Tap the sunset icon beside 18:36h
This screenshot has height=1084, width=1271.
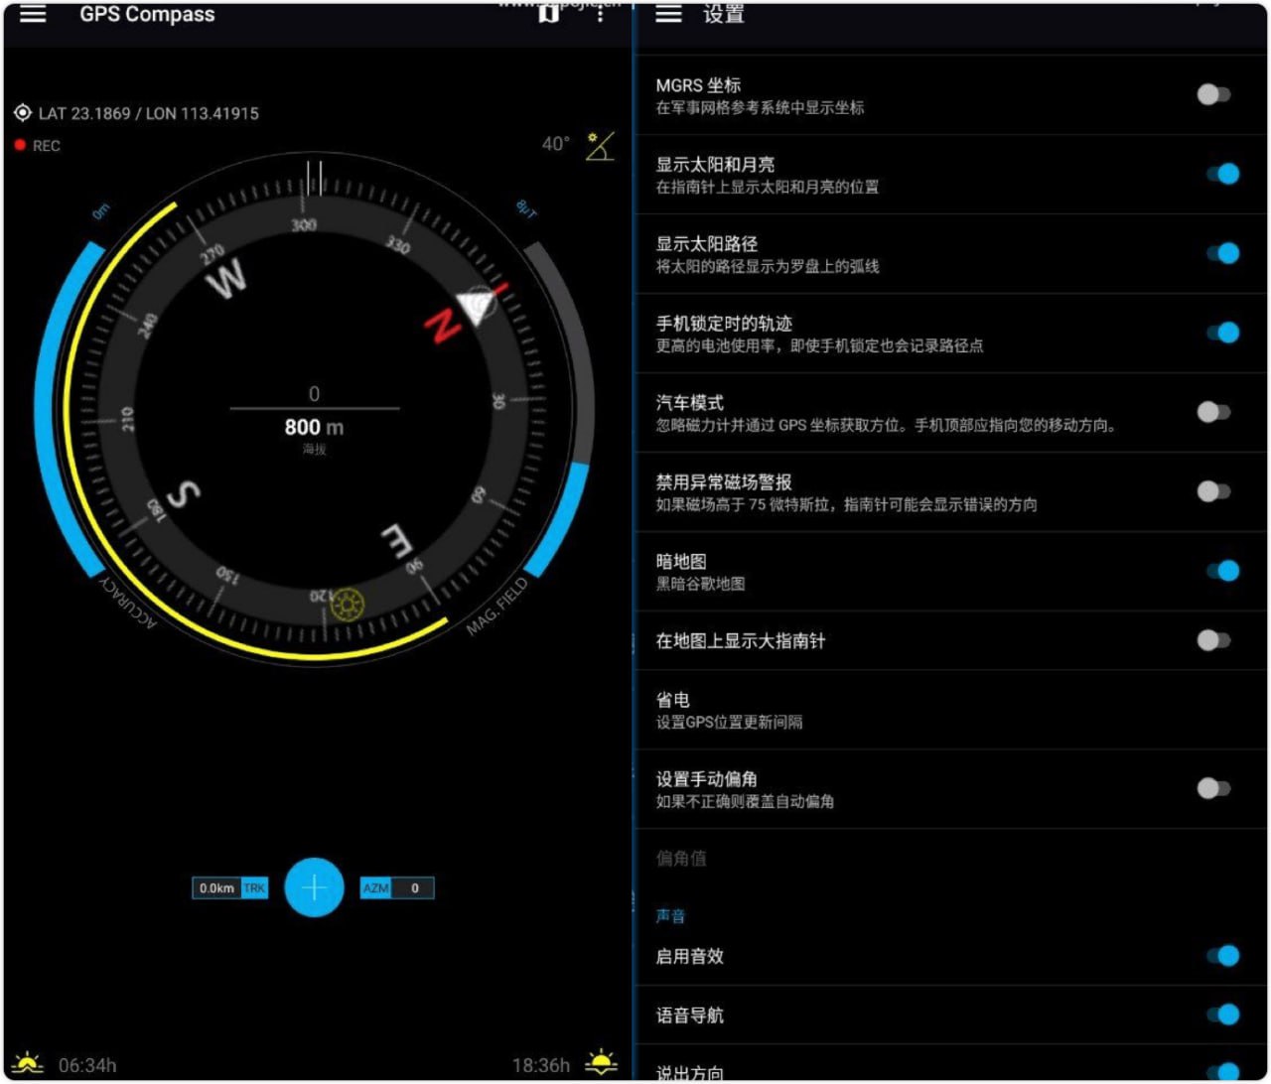coord(600,1062)
